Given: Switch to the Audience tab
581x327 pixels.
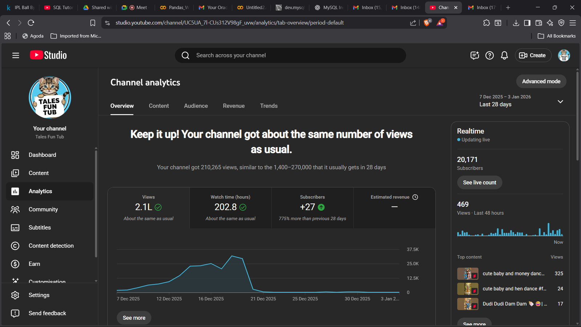Looking at the screenshot, I should [x=196, y=106].
